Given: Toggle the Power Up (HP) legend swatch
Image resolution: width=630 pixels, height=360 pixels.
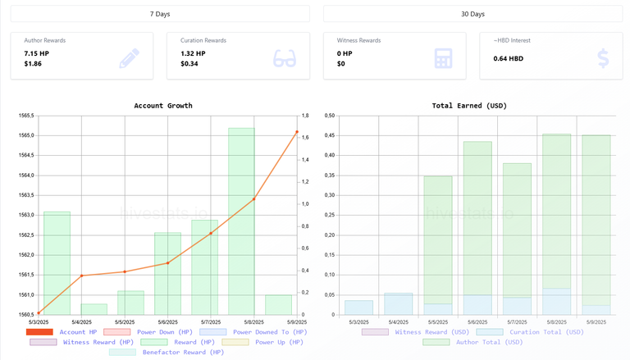Looking at the screenshot, I should tap(235, 342).
